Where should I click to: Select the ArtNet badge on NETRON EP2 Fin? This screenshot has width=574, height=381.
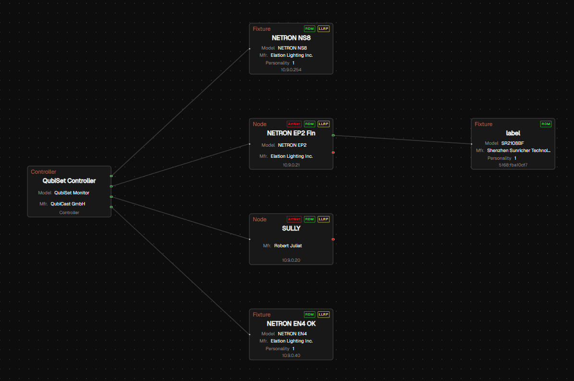click(x=294, y=124)
